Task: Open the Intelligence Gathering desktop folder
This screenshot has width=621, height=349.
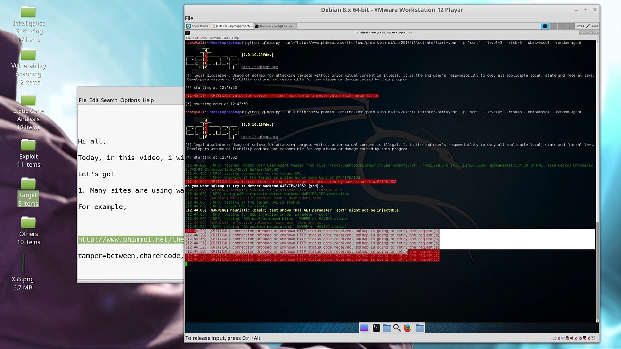Action: pyautogui.click(x=29, y=12)
